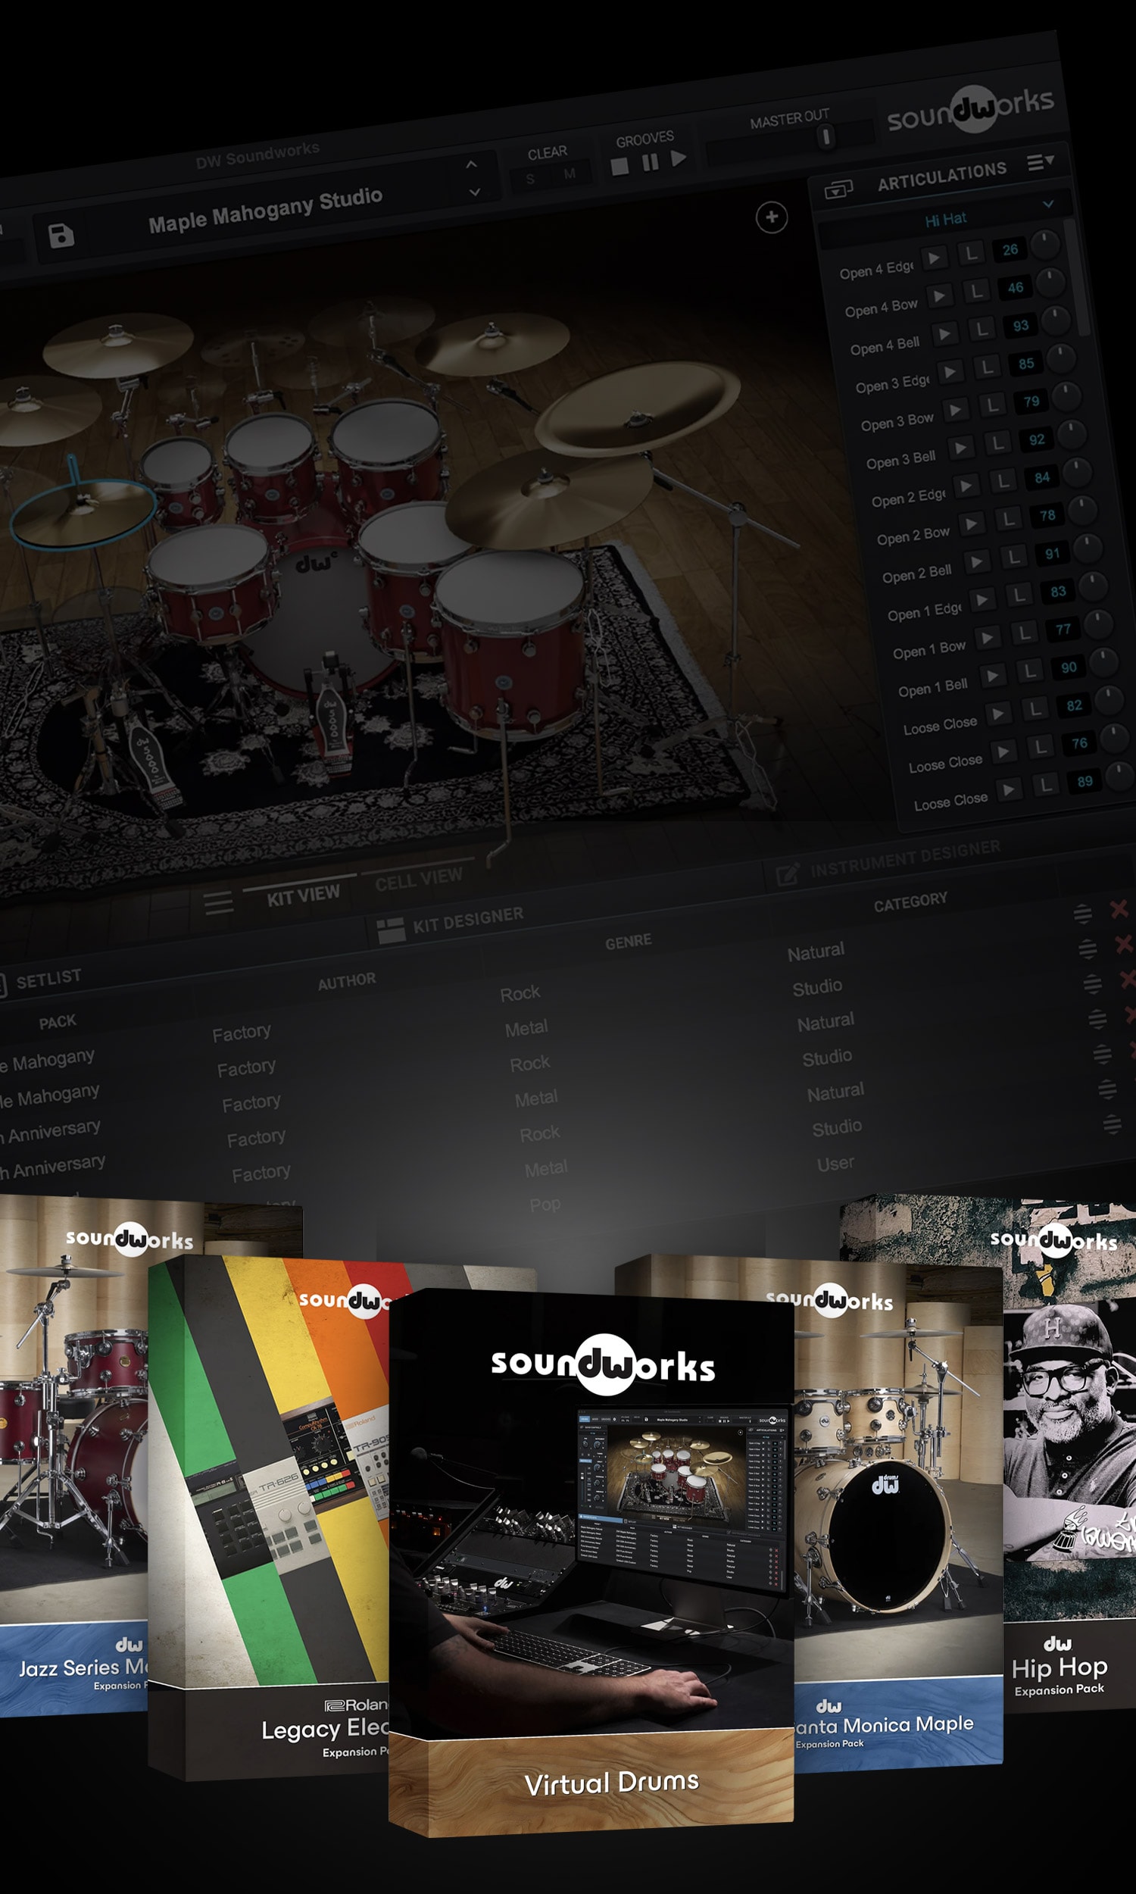Open the KIT DESIGNER tab
The height and width of the screenshot is (1894, 1136).
[469, 920]
